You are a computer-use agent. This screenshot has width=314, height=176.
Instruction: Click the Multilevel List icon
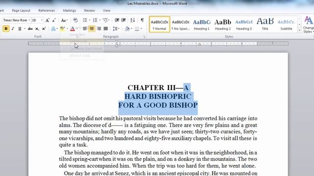[105, 20]
